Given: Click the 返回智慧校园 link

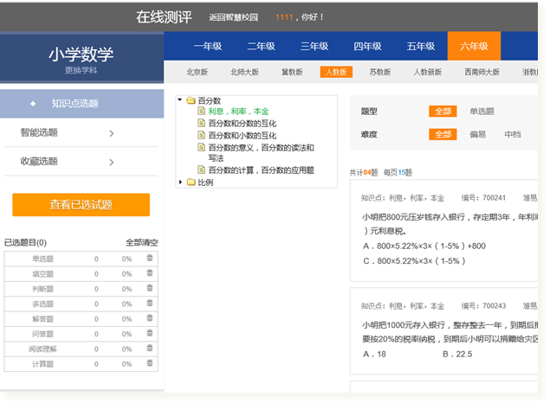Looking at the screenshot, I should pyautogui.click(x=233, y=16).
